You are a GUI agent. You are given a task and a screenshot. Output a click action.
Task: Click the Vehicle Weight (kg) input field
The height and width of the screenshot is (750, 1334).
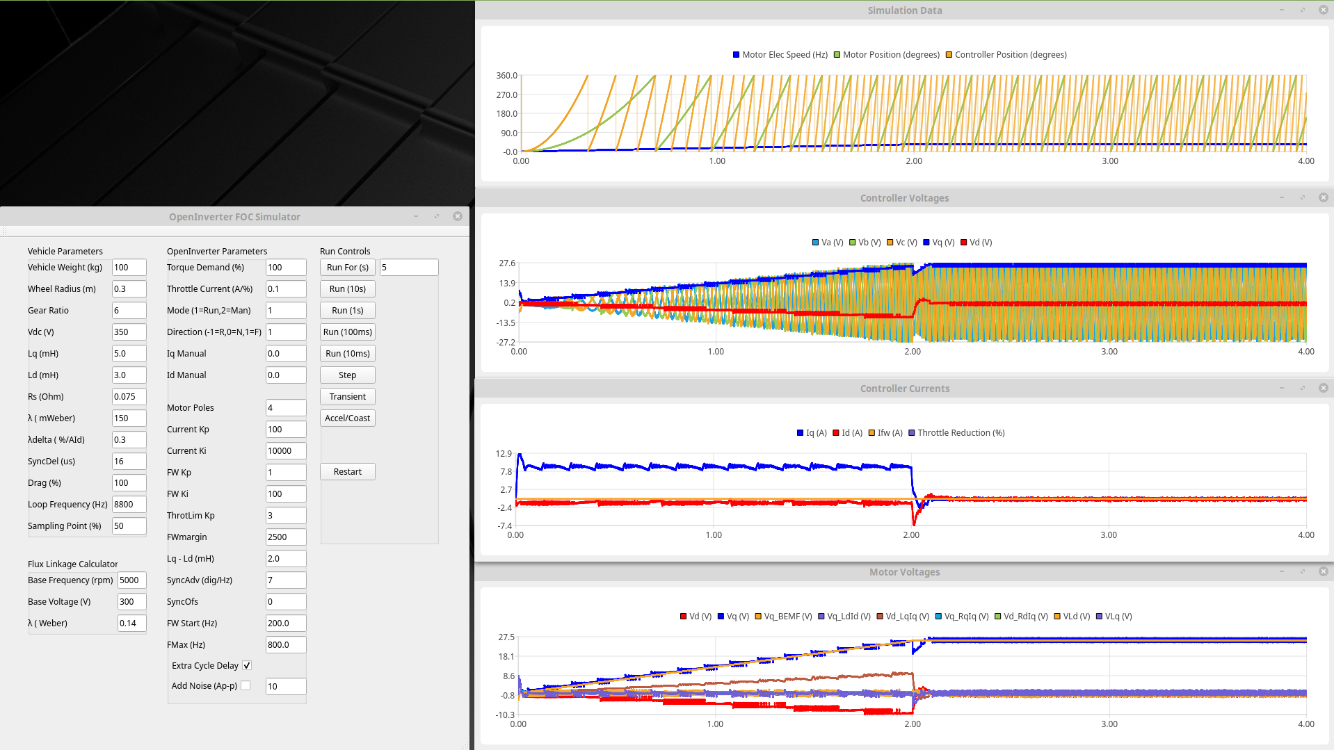click(129, 267)
